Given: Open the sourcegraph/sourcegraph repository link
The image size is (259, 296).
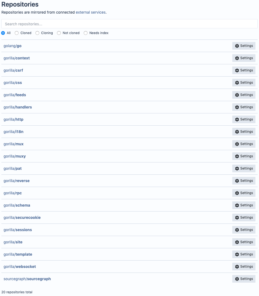Looking at the screenshot, I should coord(27,279).
